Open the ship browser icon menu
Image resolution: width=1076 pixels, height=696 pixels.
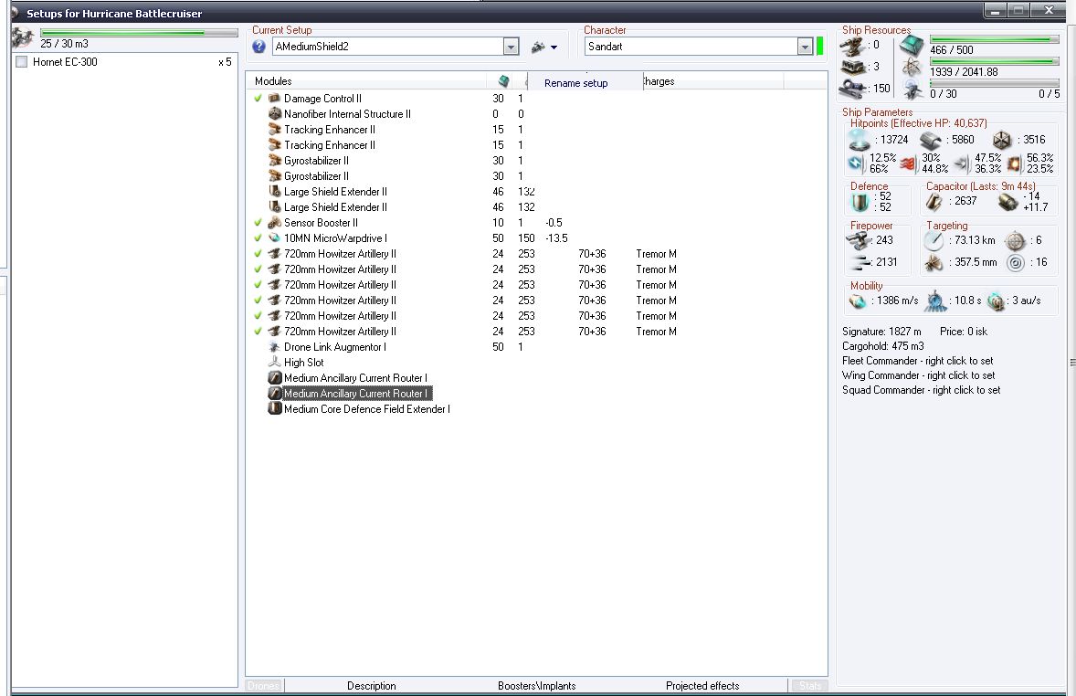[539, 47]
